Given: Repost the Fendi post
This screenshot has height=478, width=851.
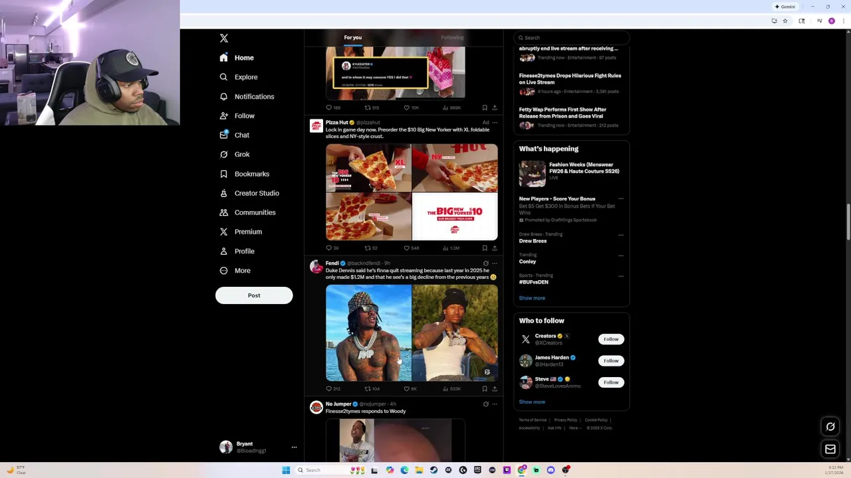Looking at the screenshot, I should click(x=372, y=389).
